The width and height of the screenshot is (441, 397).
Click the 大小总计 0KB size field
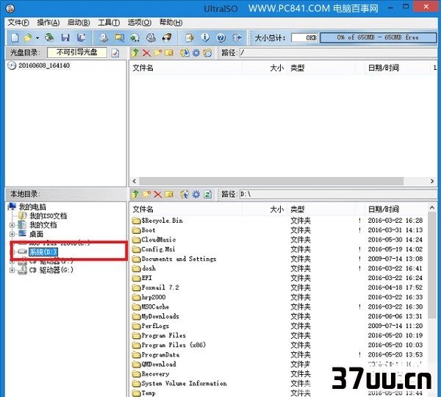click(x=304, y=37)
